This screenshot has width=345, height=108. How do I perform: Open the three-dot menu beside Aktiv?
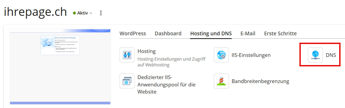(101, 13)
